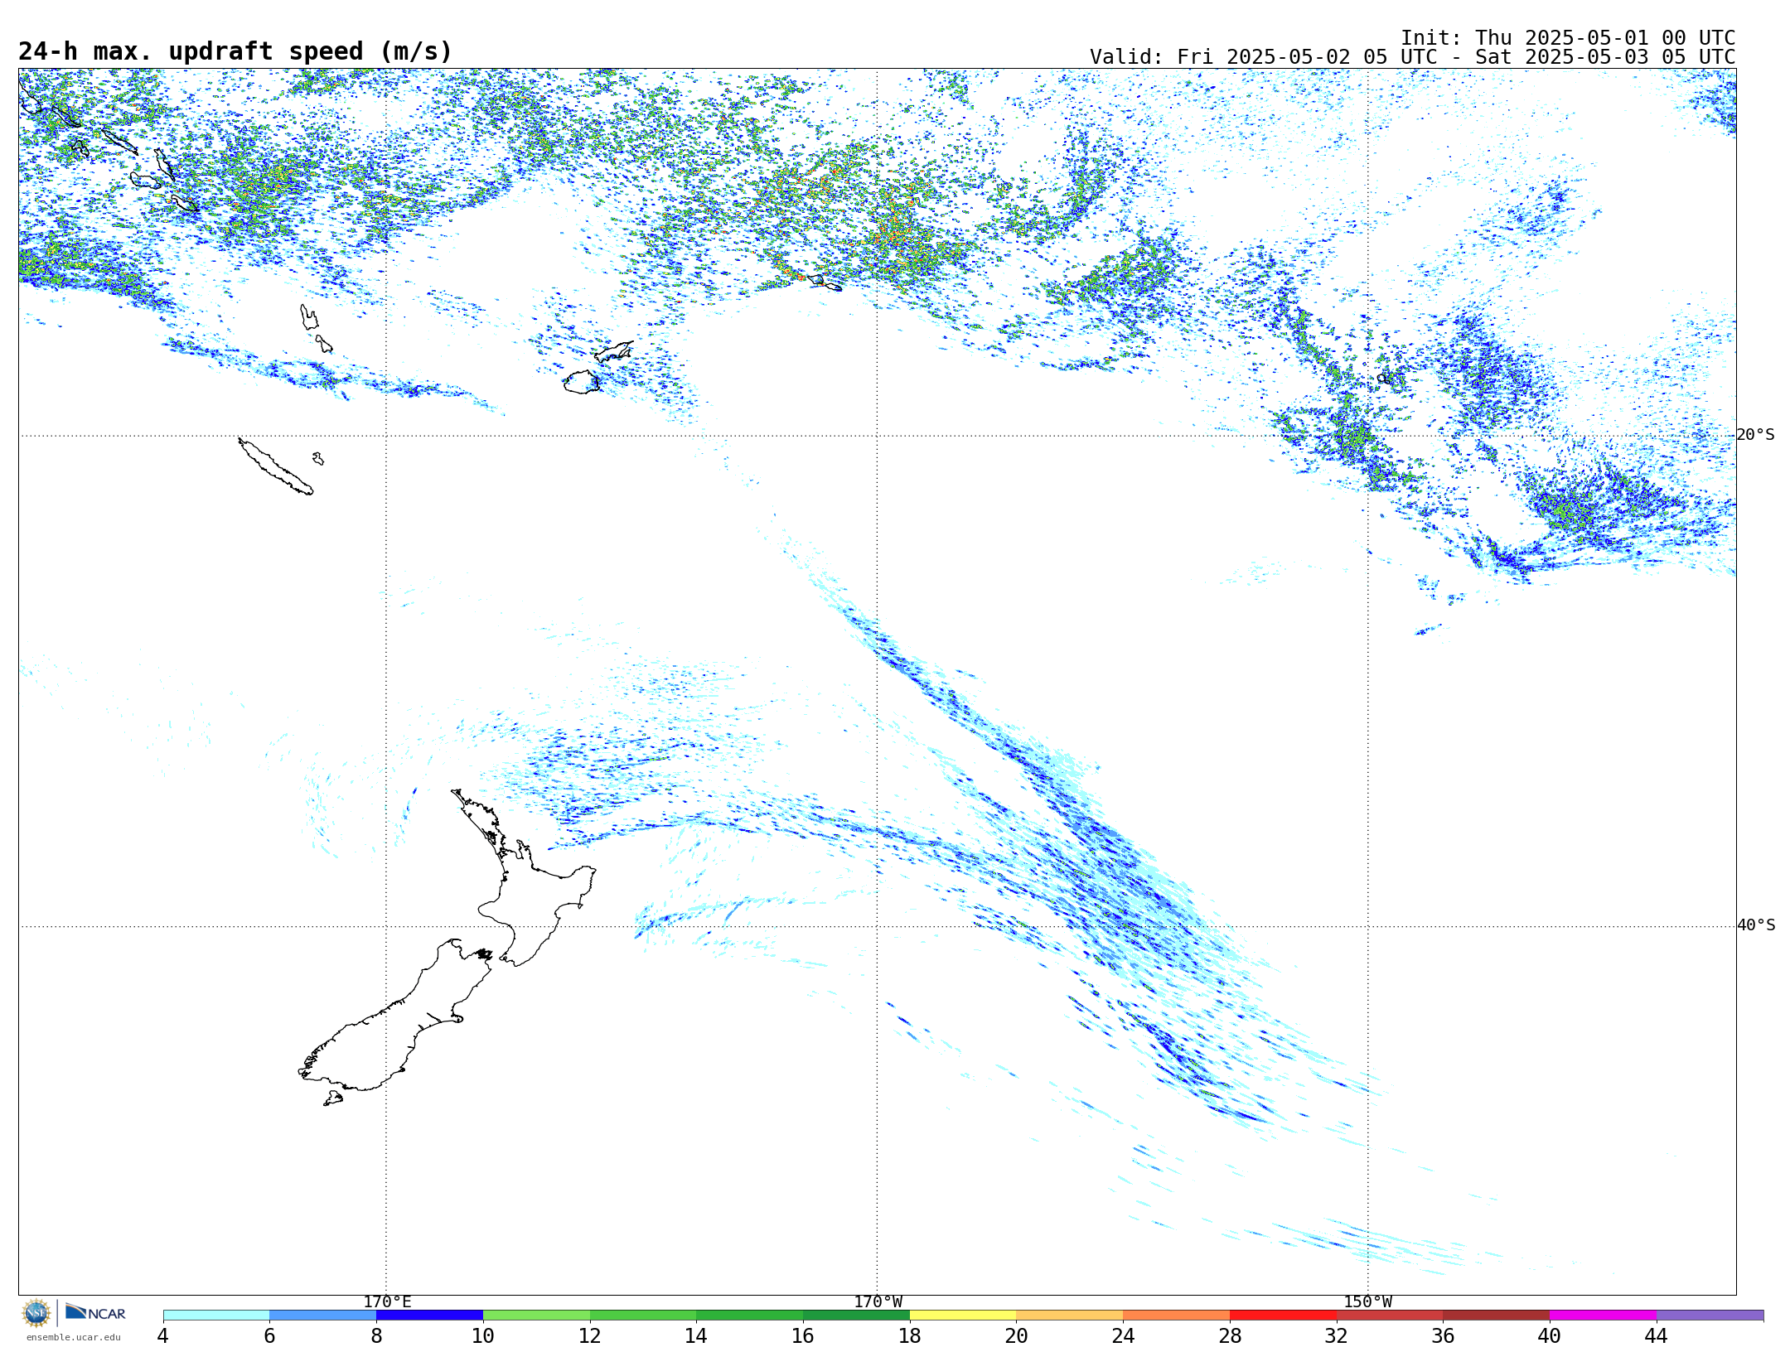Click the colorbar tick label 20
Screen dimensions: 1790x1347
coord(1017,1336)
